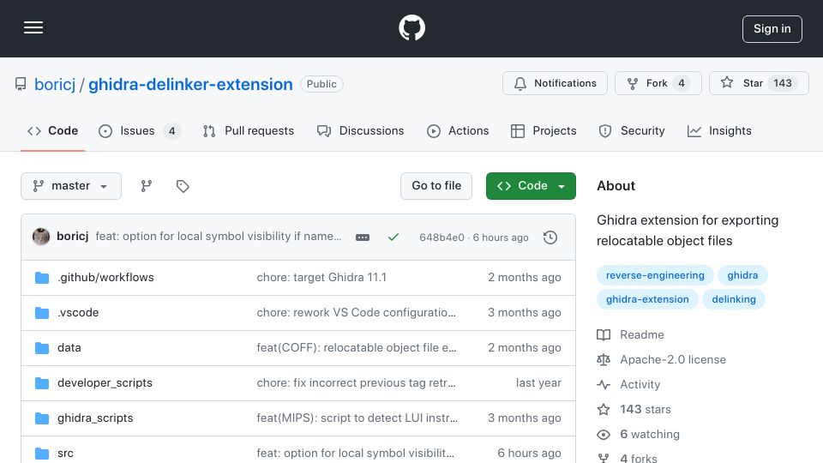Click the .vscode folder icon
The width and height of the screenshot is (823, 463).
[42, 313]
